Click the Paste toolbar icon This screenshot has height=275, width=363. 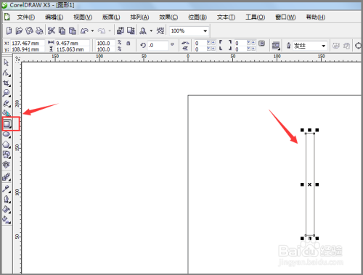tap(73, 30)
